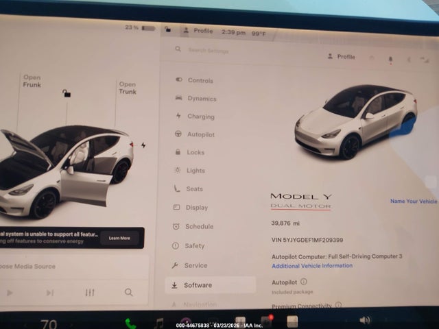Tap the 39,876 mi odometer reading
The height and width of the screenshot is (329, 439).
(285, 223)
